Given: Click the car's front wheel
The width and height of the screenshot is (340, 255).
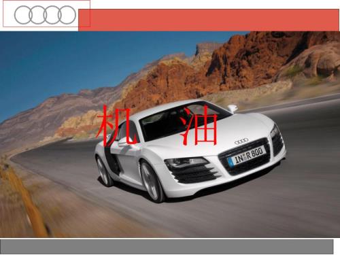Looking at the screenshot, I should pos(152,182).
